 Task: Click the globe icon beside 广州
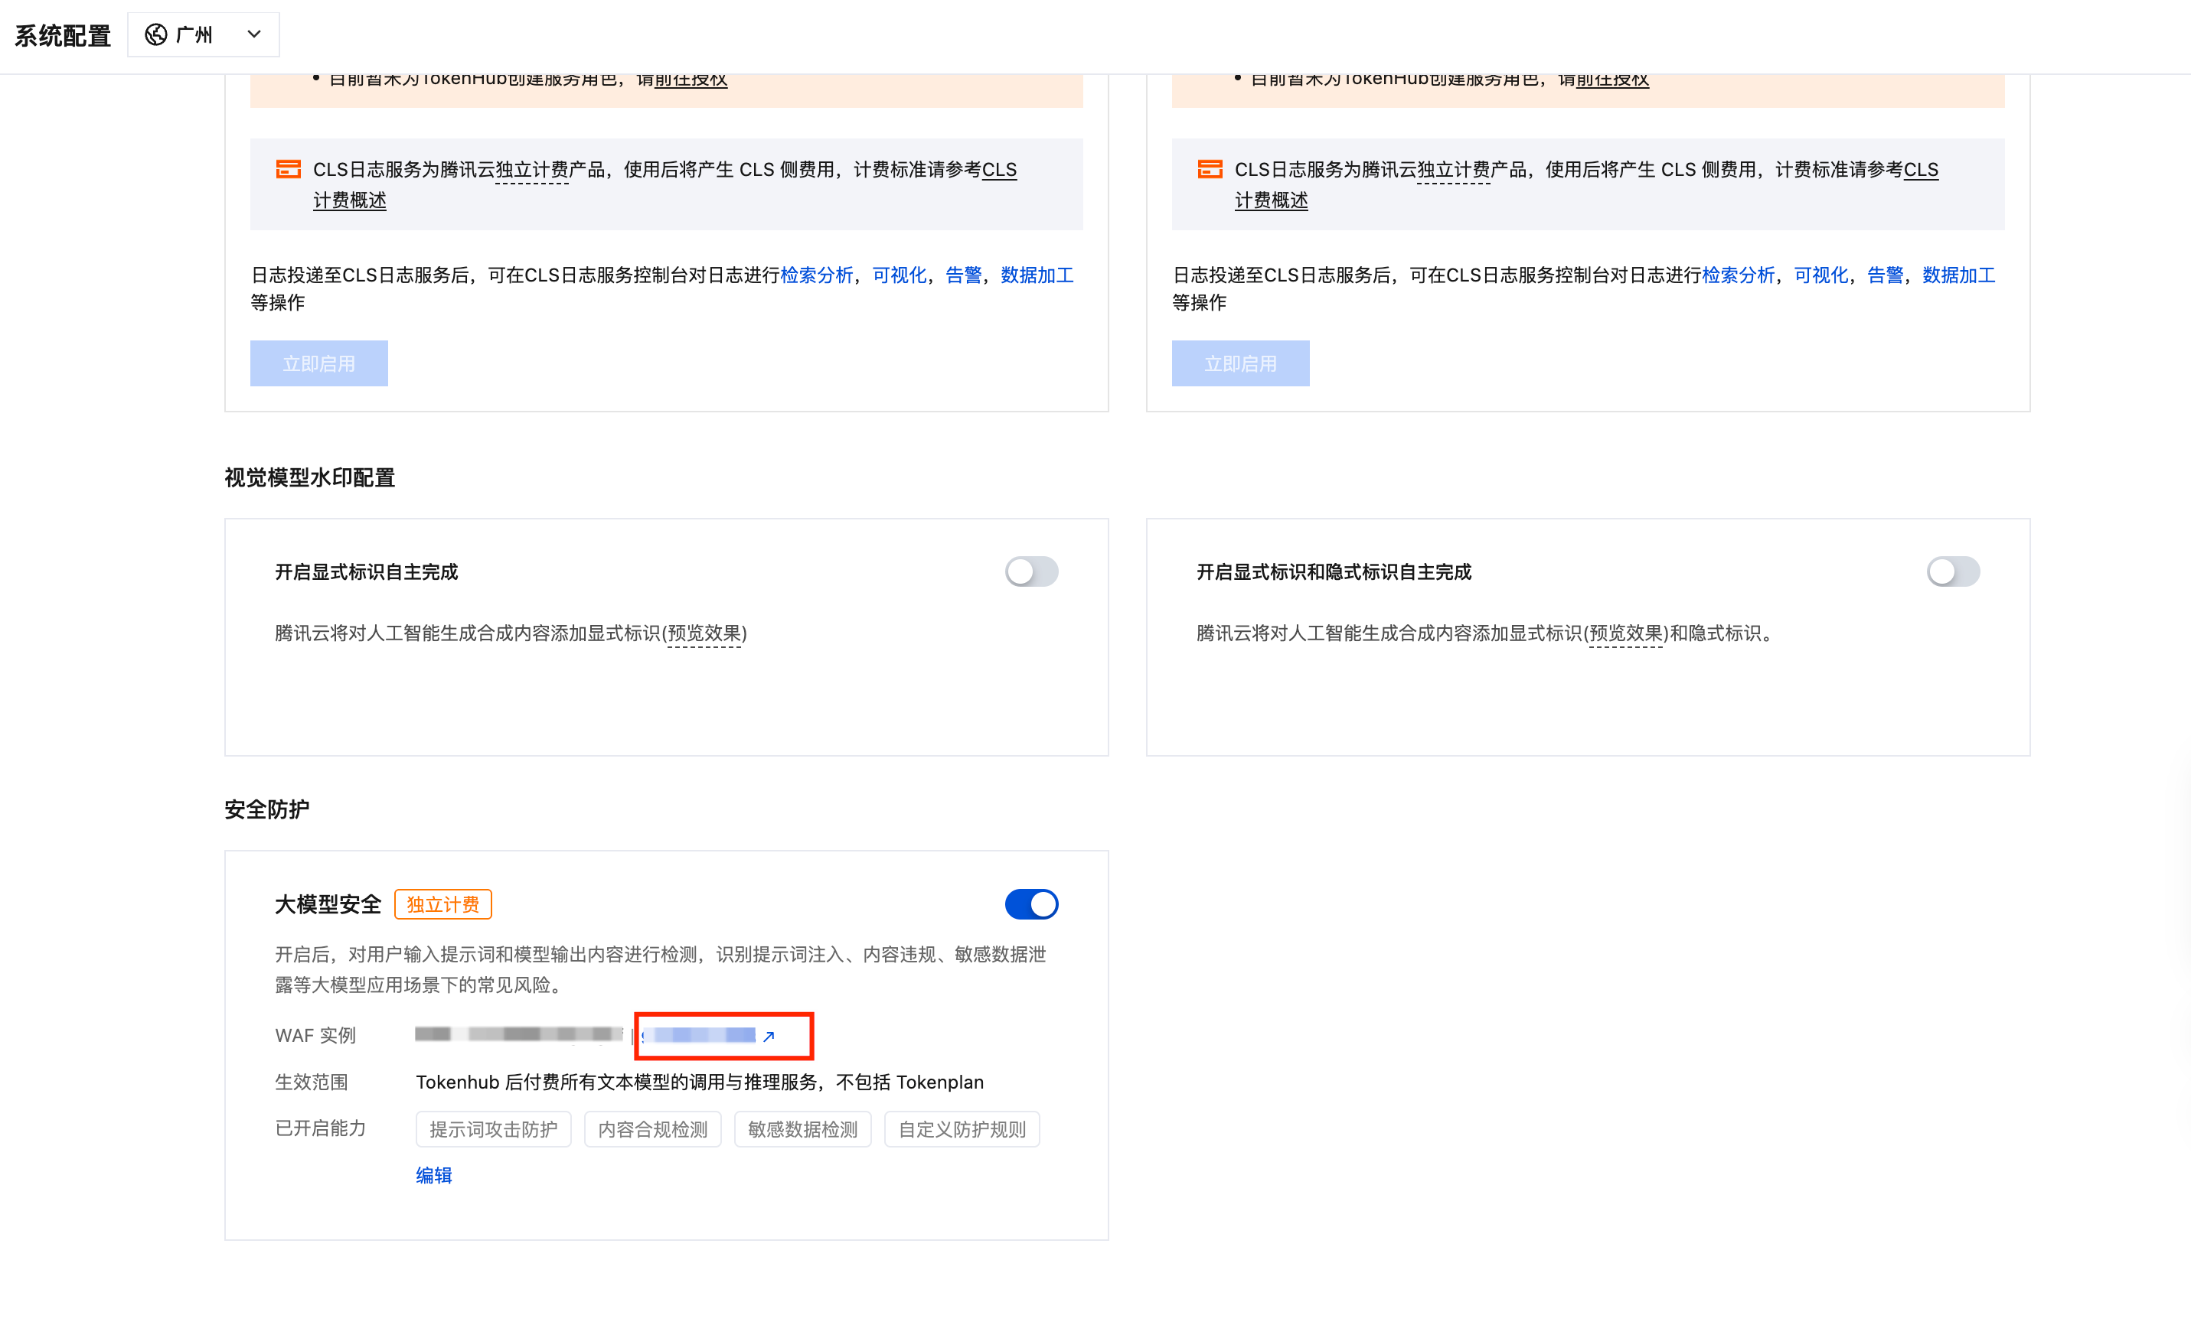pyautogui.click(x=155, y=34)
